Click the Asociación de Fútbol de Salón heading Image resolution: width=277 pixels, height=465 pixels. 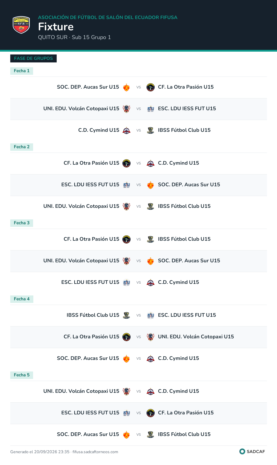pyautogui.click(x=108, y=17)
